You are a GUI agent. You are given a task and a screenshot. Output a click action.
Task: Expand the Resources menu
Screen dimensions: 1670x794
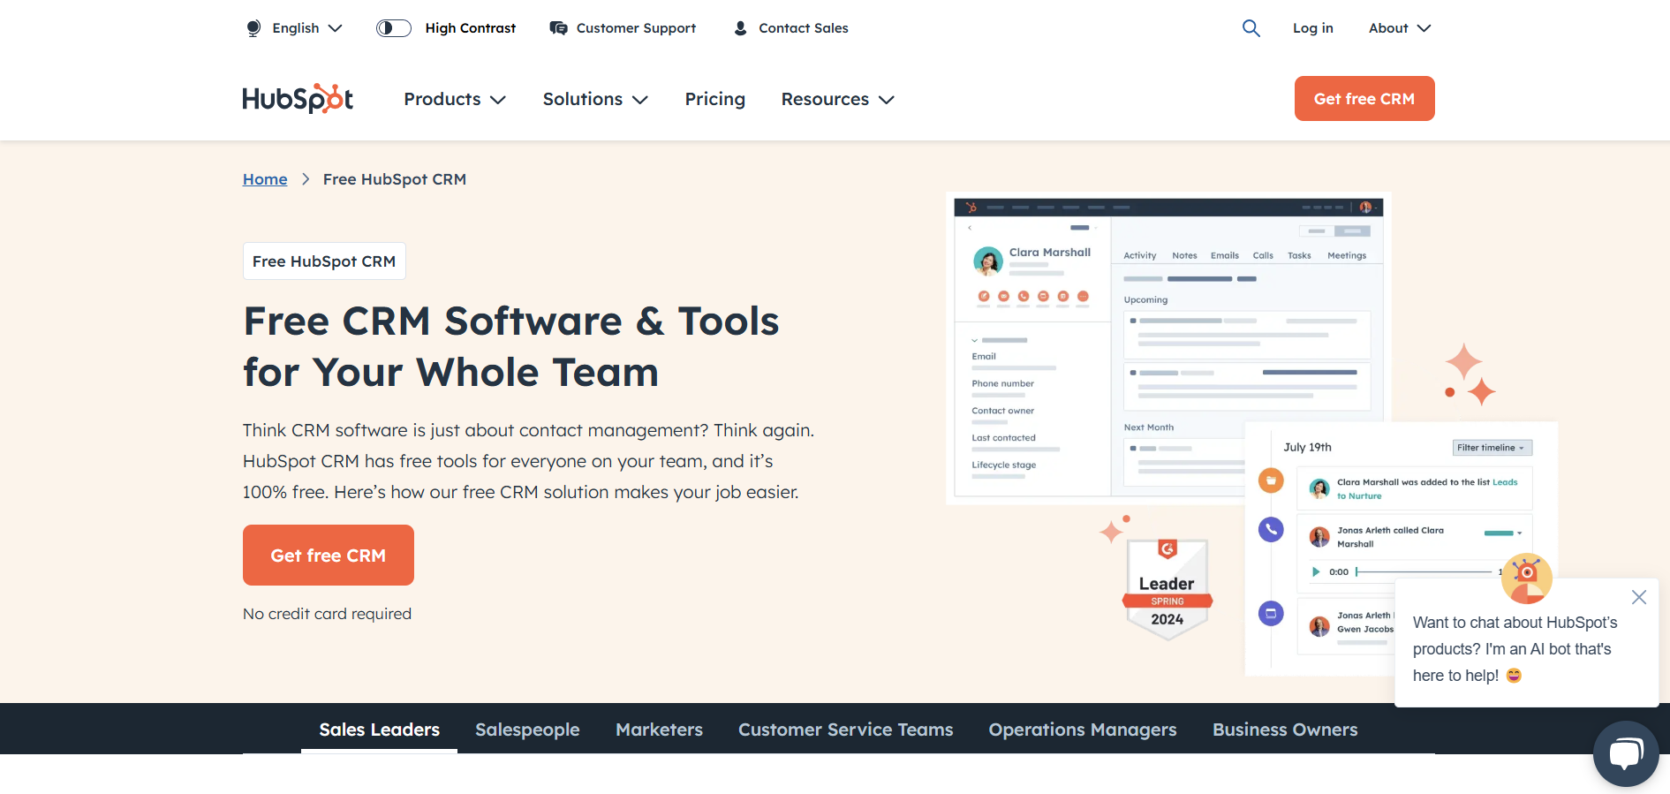click(837, 99)
